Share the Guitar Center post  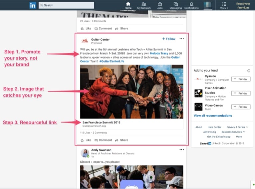point(122,140)
